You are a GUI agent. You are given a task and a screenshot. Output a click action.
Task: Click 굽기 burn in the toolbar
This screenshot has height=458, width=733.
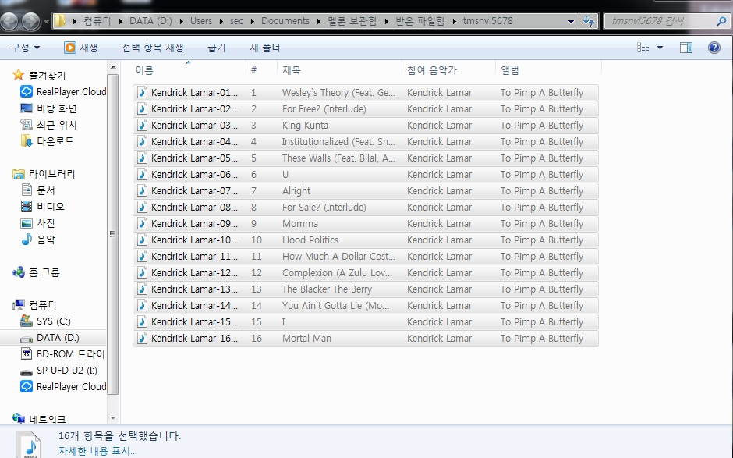[216, 48]
